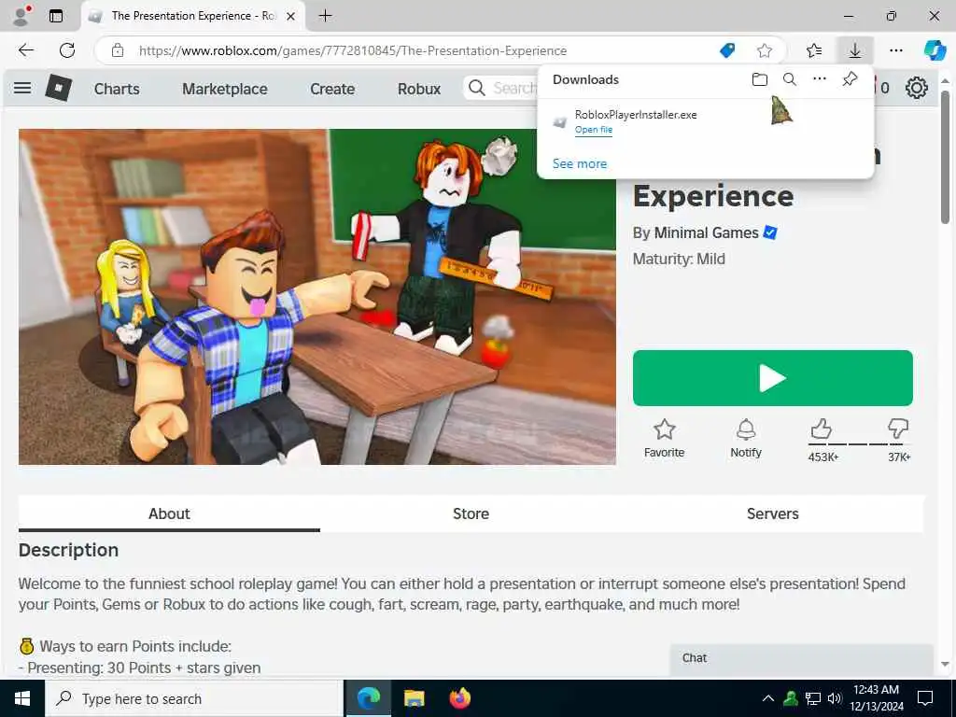Open Edge settings and more menu
This screenshot has height=717, width=956.
point(895,50)
